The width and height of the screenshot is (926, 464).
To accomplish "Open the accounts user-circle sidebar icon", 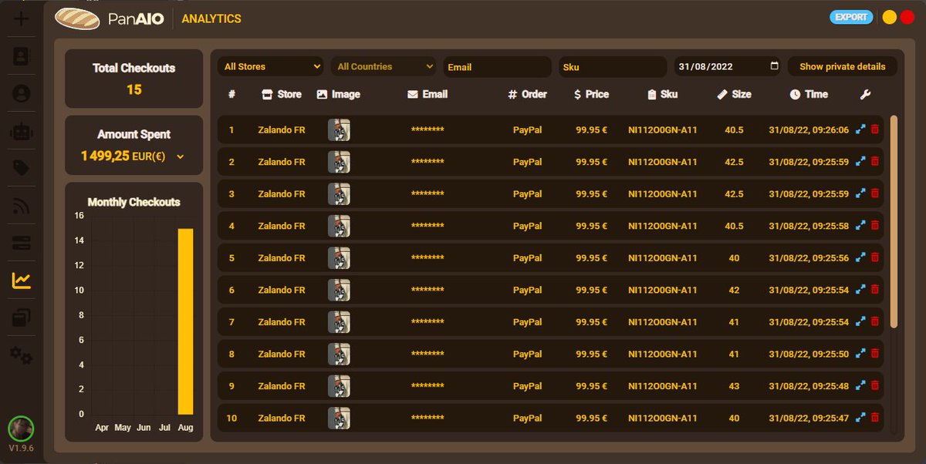I will (x=21, y=93).
